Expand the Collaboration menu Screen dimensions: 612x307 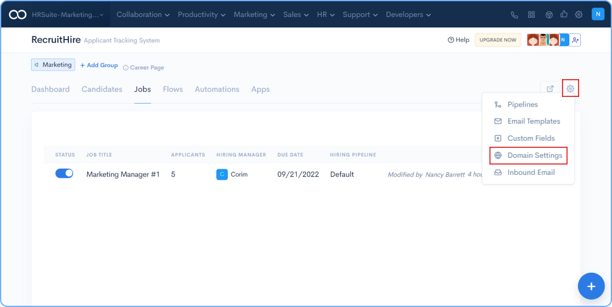point(143,15)
